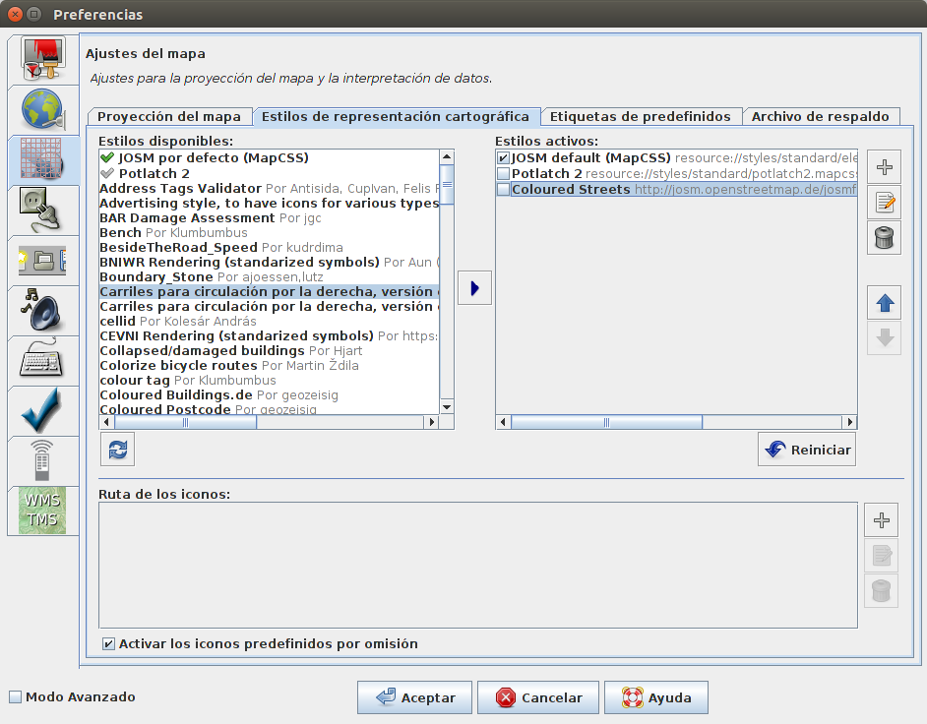
Task: Disable 'Activar los iconos predefinidos por omisión'
Action: point(107,642)
